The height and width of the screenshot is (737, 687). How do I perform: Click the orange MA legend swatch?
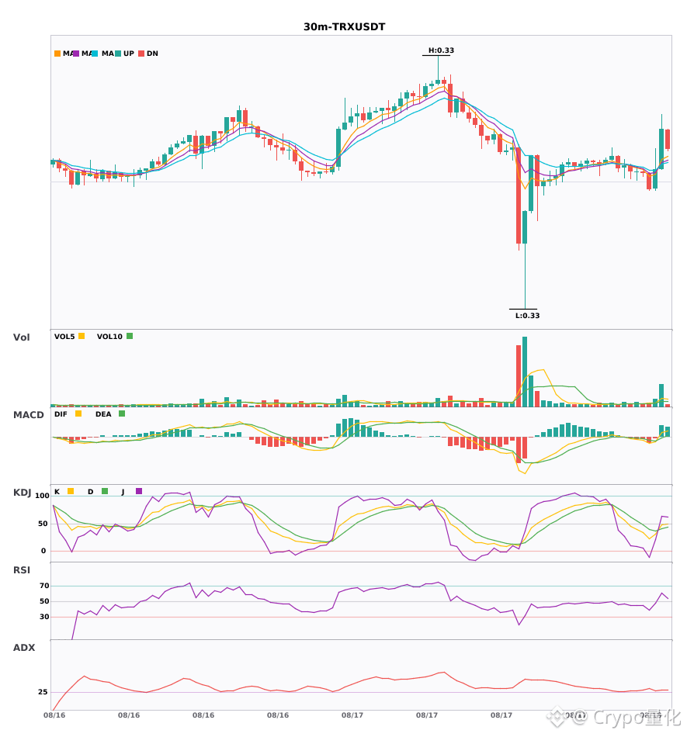[x=57, y=54]
